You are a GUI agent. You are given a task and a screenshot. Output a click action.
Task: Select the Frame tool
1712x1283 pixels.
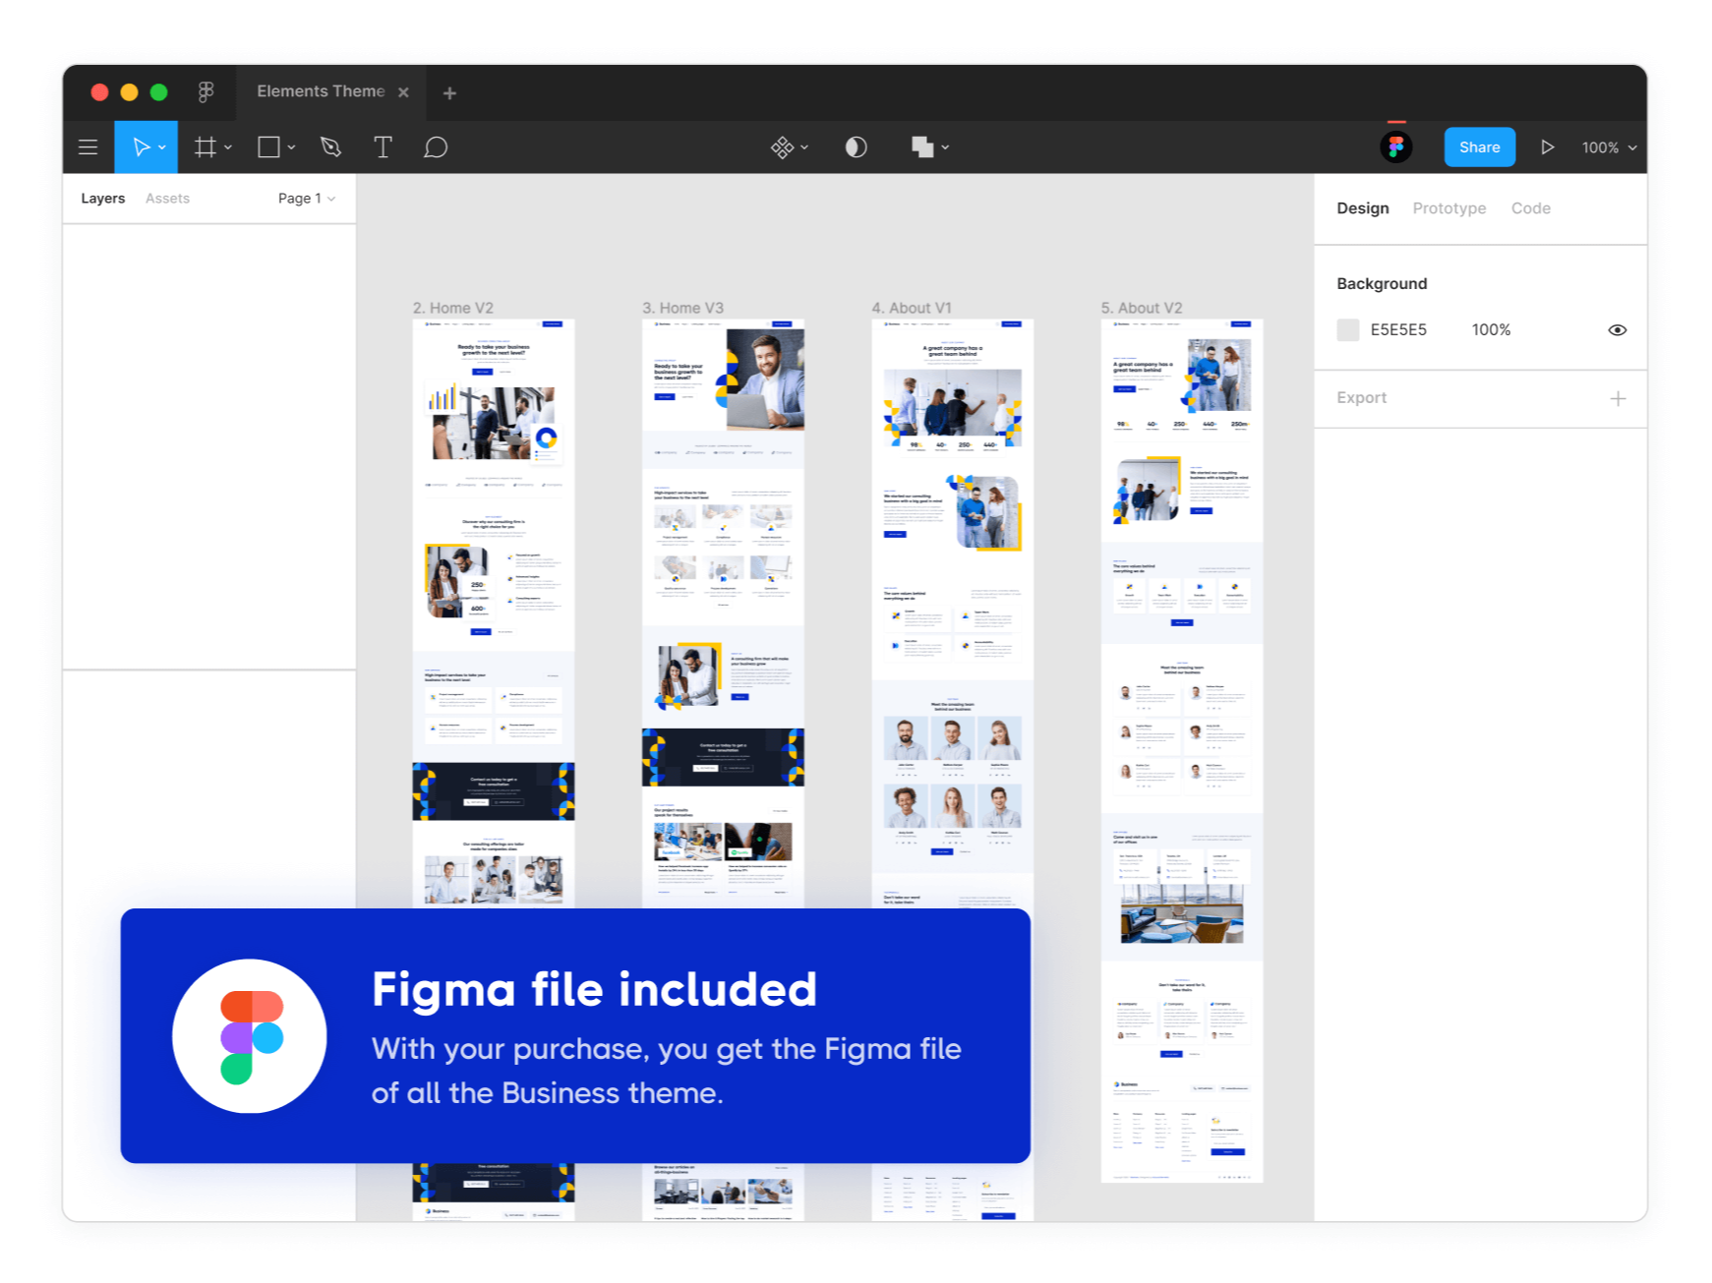point(204,146)
